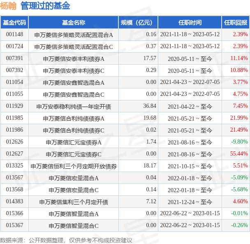Viewport: 250px width, 244px height.
Task: Click the 杨翰 manager name in title
Action: (x=9, y=6)
